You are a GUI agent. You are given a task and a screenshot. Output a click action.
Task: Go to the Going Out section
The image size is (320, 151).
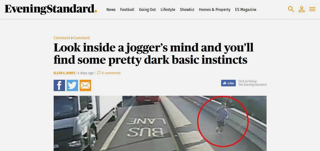click(147, 10)
